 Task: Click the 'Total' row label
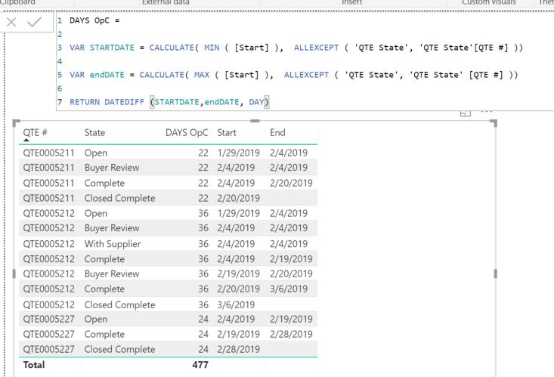[34, 365]
